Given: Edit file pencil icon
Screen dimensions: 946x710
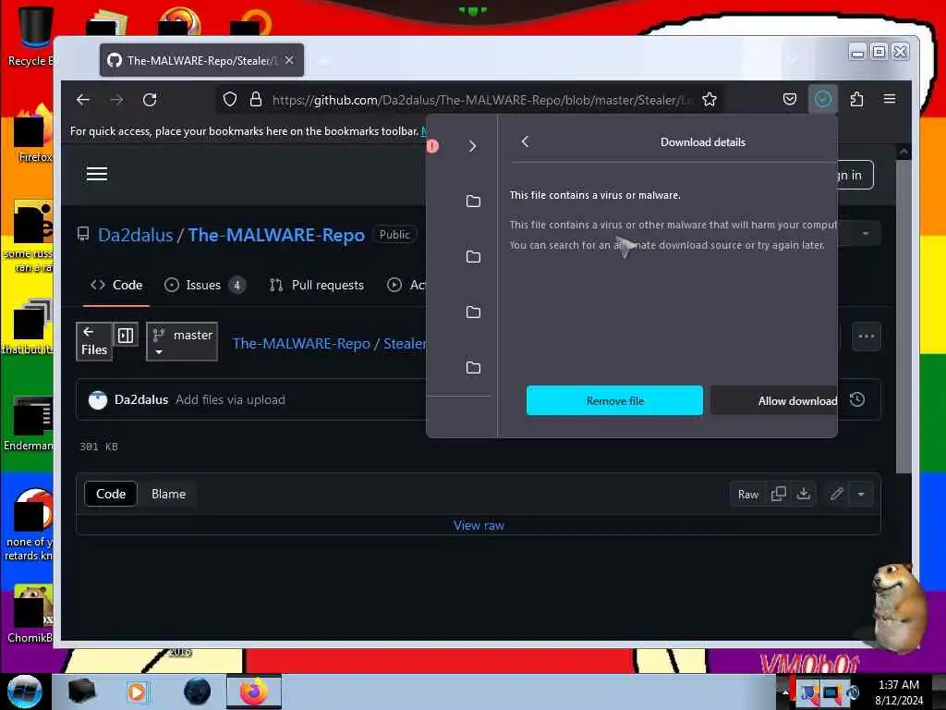Looking at the screenshot, I should [x=836, y=495].
